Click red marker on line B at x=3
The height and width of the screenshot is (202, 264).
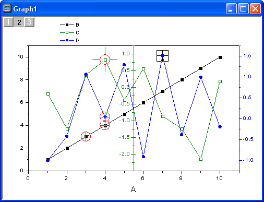pos(86,137)
